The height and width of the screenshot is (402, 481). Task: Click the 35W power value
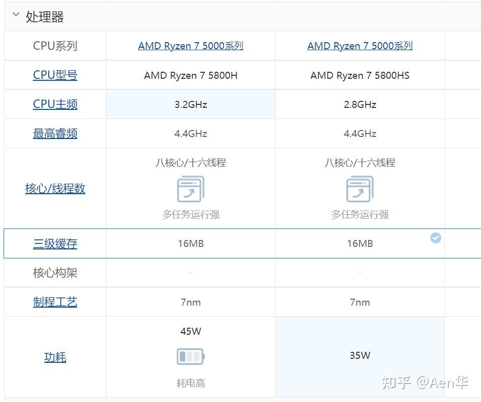(x=360, y=355)
